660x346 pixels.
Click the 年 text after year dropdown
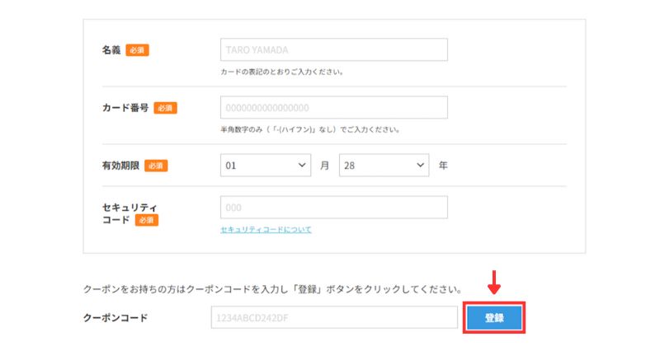coord(443,166)
